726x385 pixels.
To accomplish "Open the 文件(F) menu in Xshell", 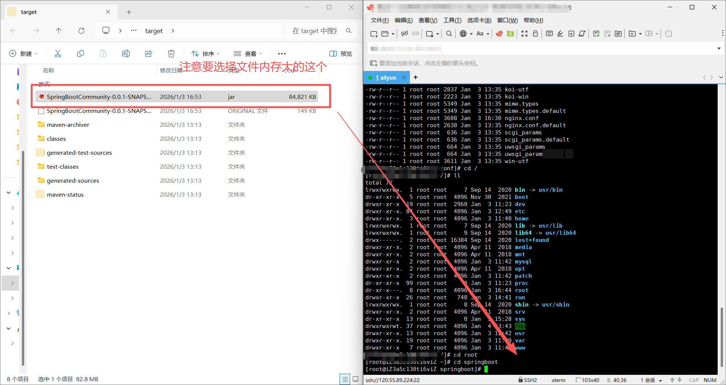I will tap(380, 20).
